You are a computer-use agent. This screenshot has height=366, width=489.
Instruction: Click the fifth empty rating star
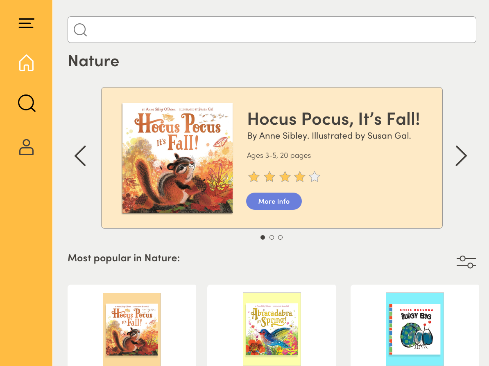[x=315, y=177]
